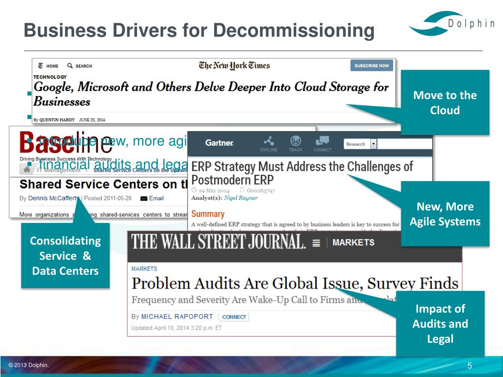The width and height of the screenshot is (503, 377).
Task: Click the © 2013 Dolphin footer text
Action: 28,365
